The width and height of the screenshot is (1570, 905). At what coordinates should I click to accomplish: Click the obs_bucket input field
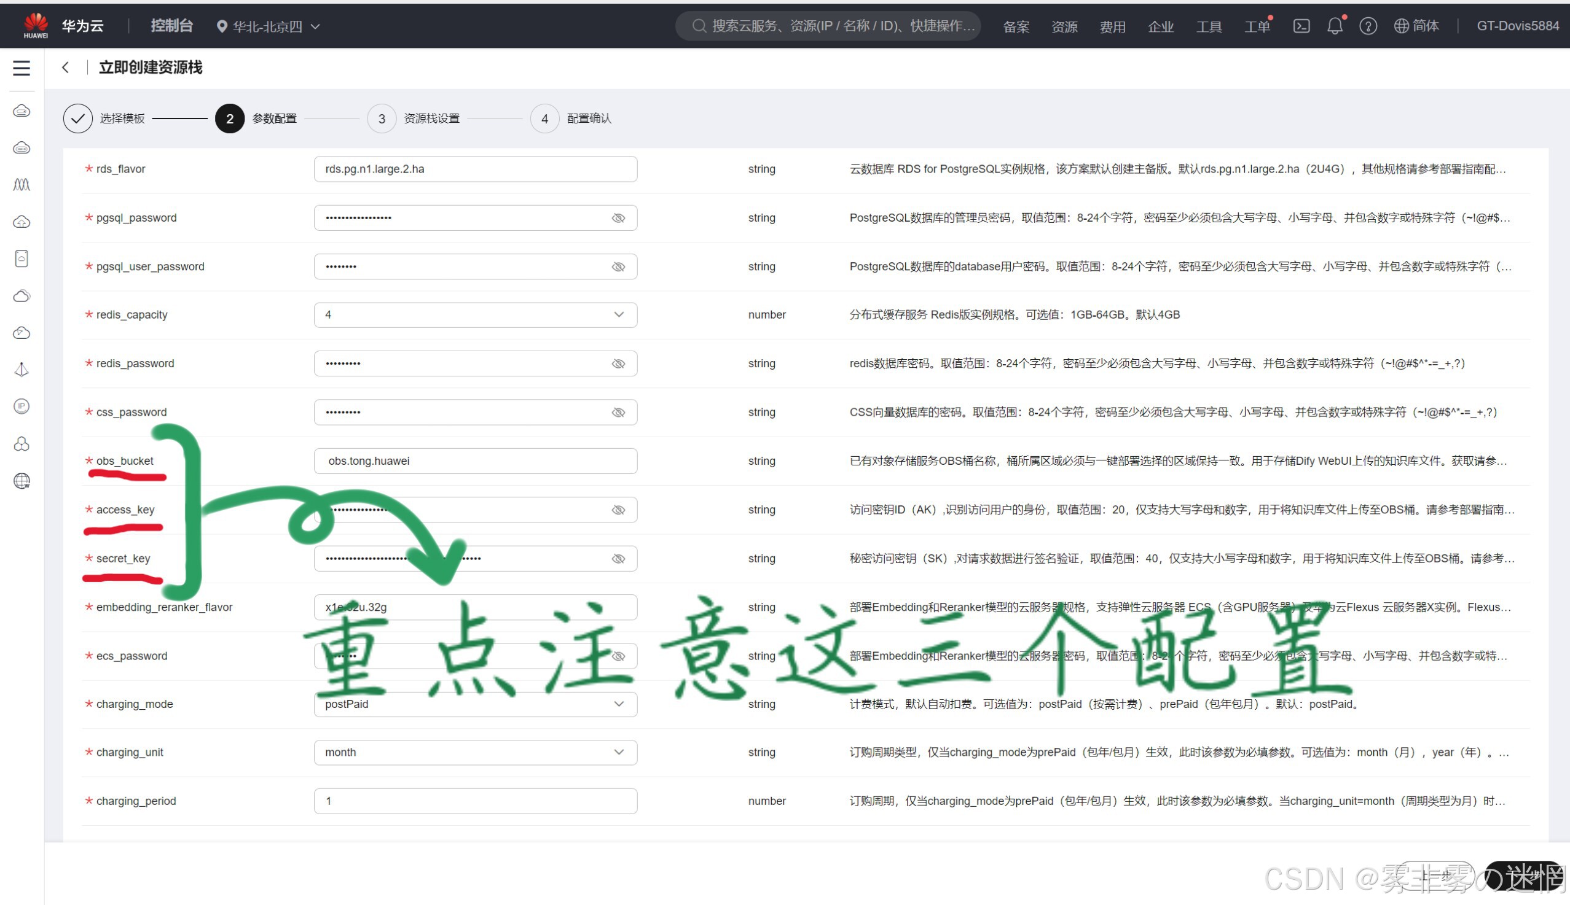[x=475, y=461]
